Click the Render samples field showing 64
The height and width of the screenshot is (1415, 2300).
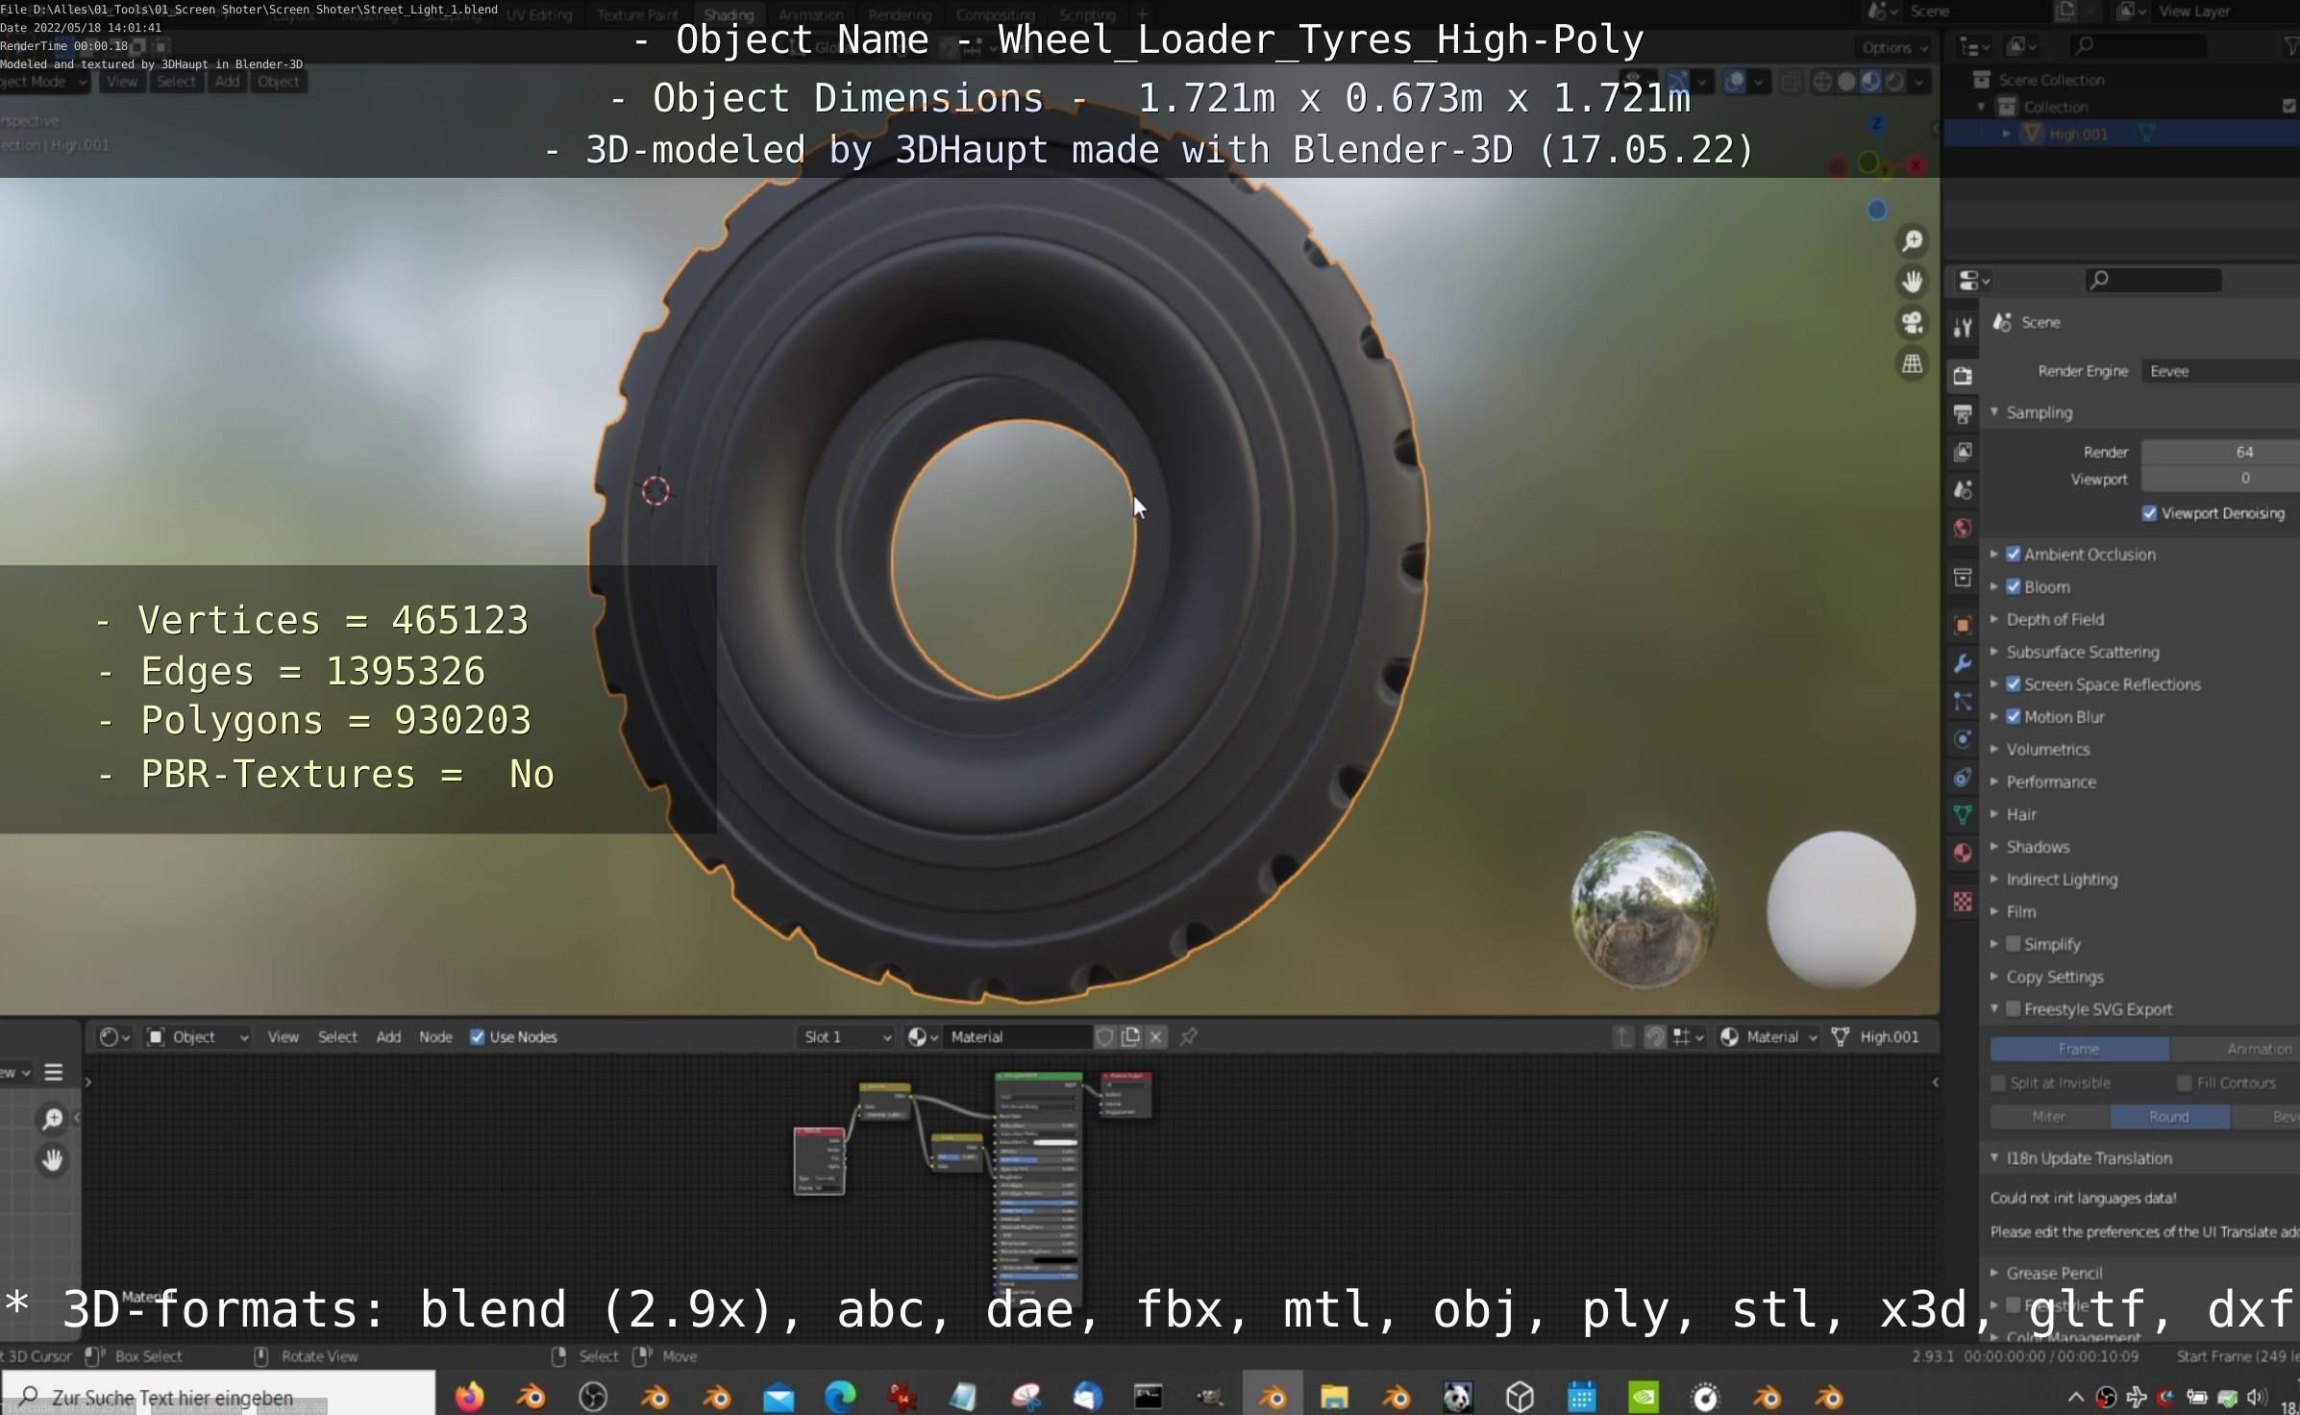2220,452
